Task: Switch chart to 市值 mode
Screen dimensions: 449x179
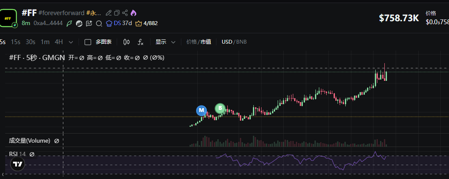Action: click(x=206, y=42)
